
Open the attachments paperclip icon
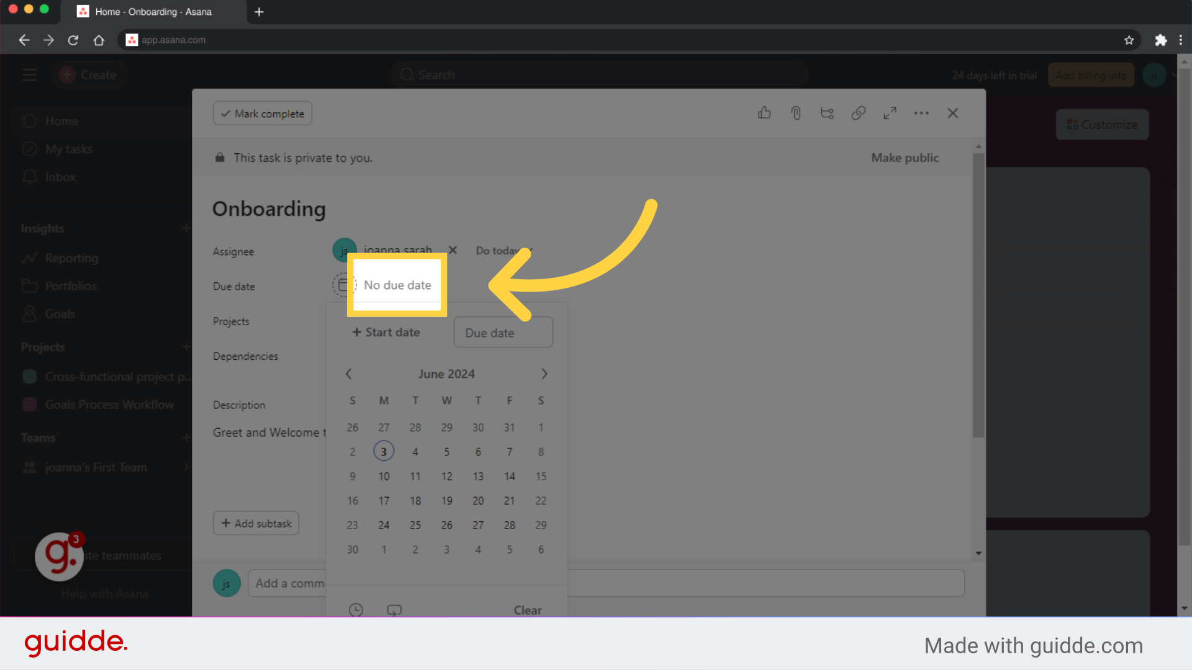(796, 113)
